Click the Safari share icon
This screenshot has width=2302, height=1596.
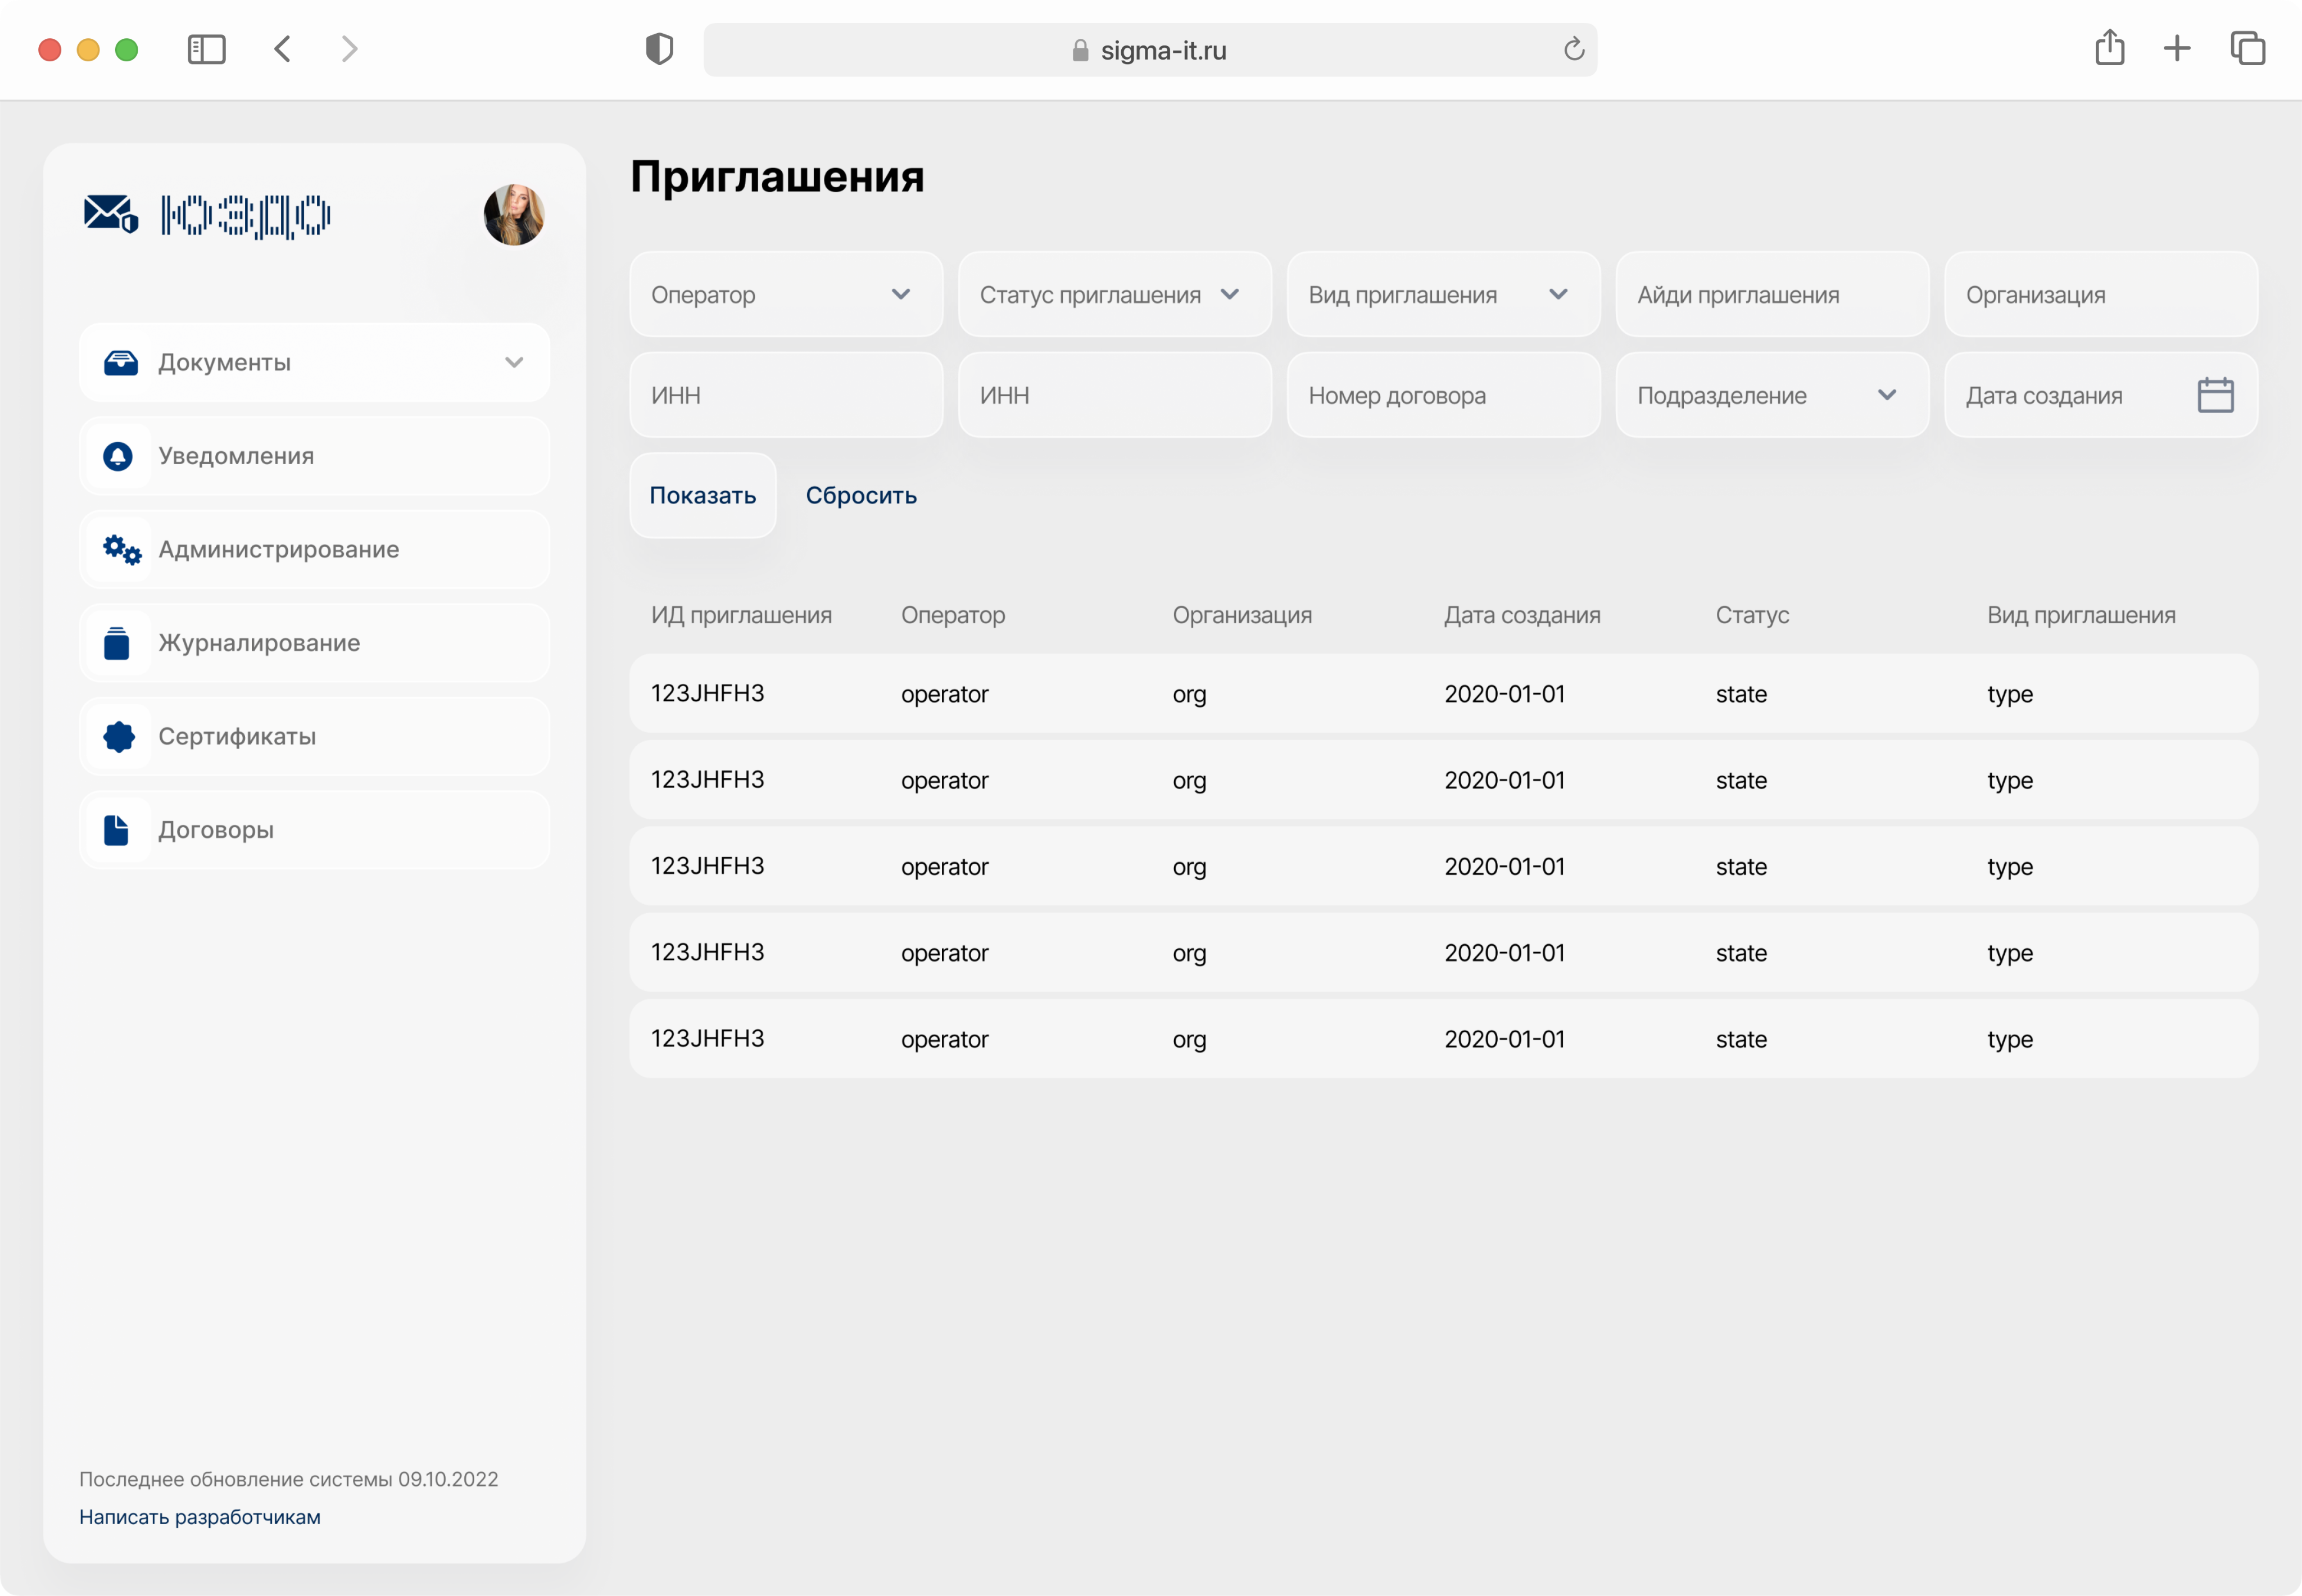tap(2109, 48)
